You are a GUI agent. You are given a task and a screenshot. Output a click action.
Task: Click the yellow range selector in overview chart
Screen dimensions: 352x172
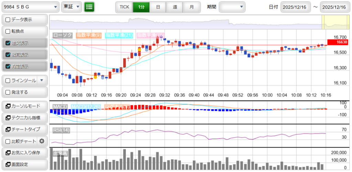coord(335,22)
